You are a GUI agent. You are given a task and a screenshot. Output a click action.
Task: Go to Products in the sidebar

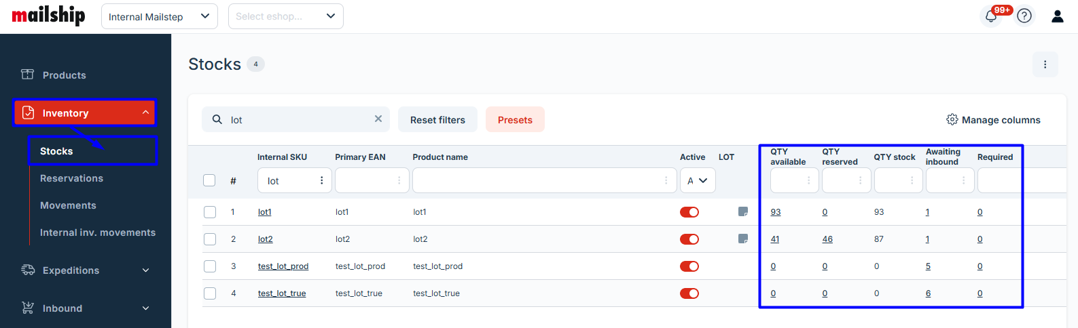click(x=64, y=75)
